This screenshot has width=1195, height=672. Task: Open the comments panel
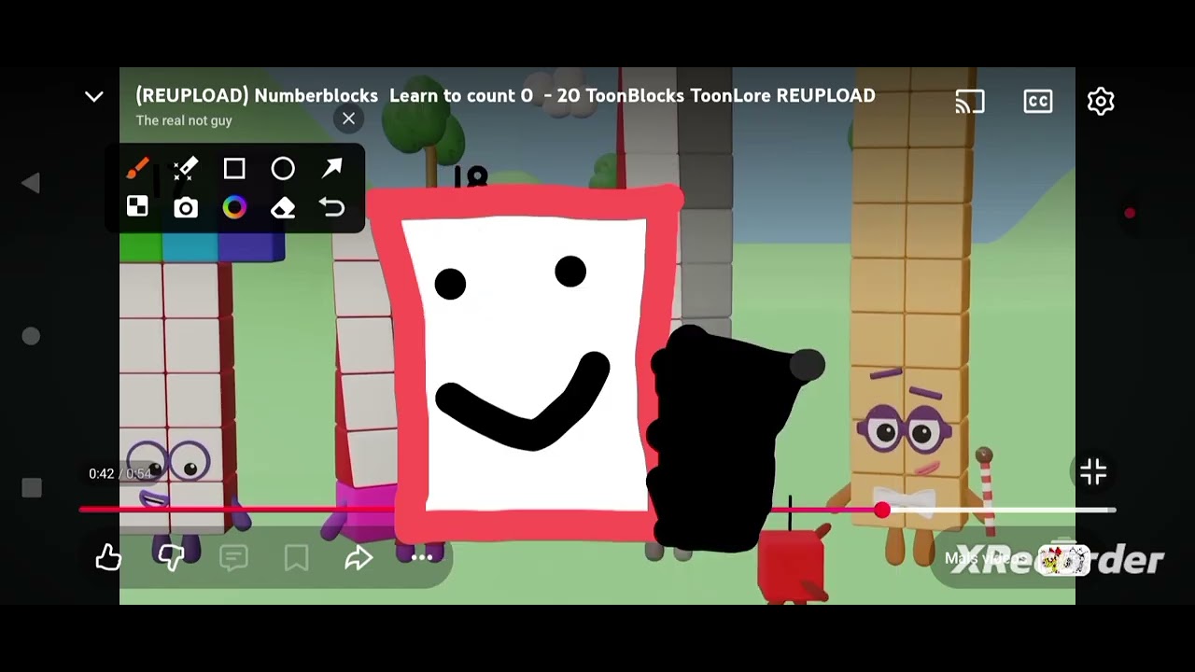click(233, 558)
